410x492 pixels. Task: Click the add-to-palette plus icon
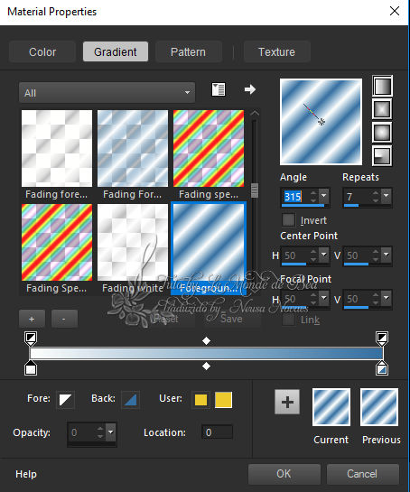click(x=287, y=402)
